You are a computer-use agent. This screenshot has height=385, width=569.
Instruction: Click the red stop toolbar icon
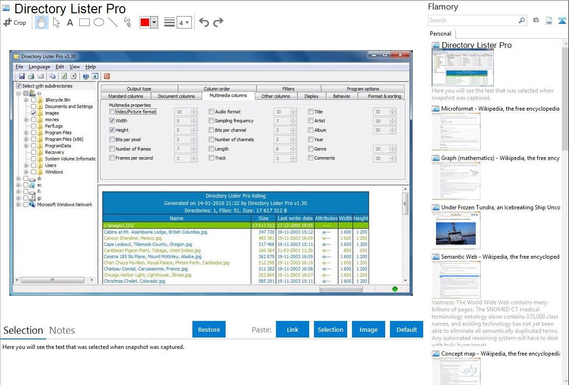[107, 76]
